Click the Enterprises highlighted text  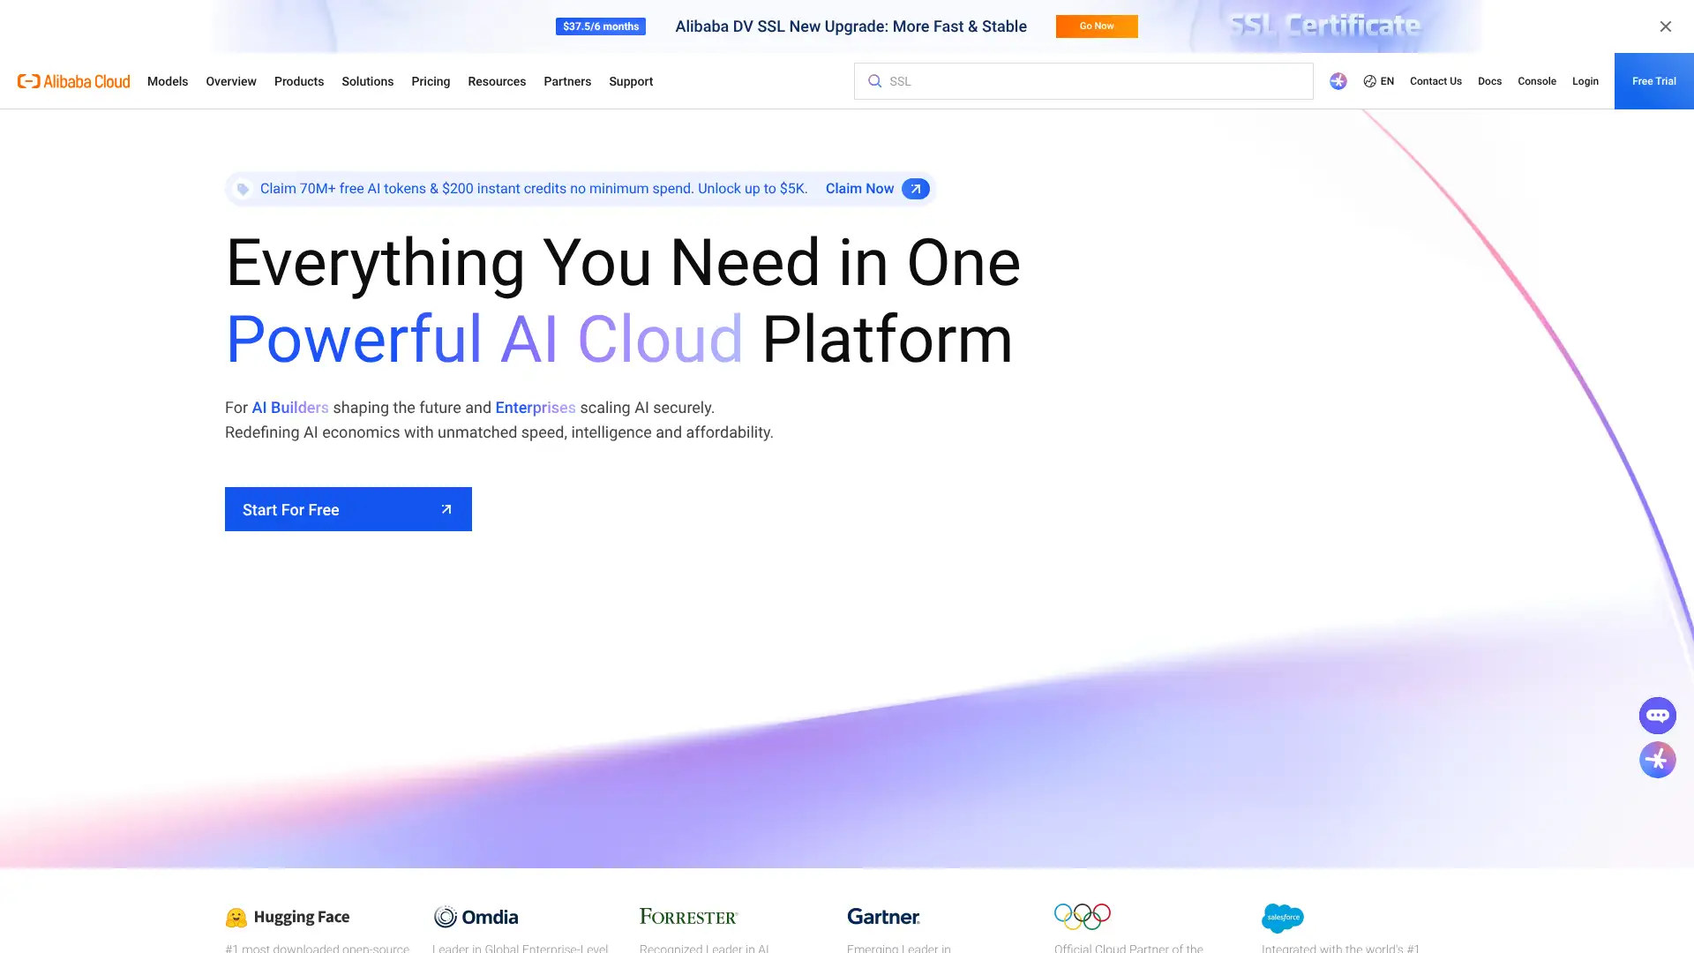[536, 408]
